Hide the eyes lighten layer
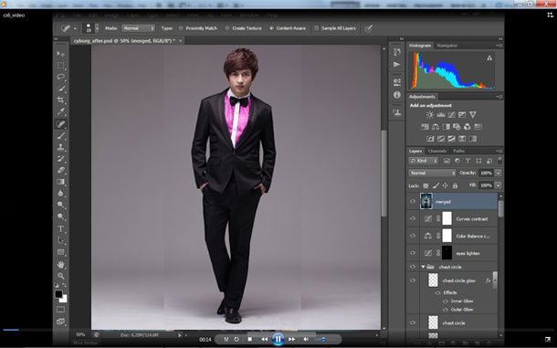 click(x=413, y=253)
